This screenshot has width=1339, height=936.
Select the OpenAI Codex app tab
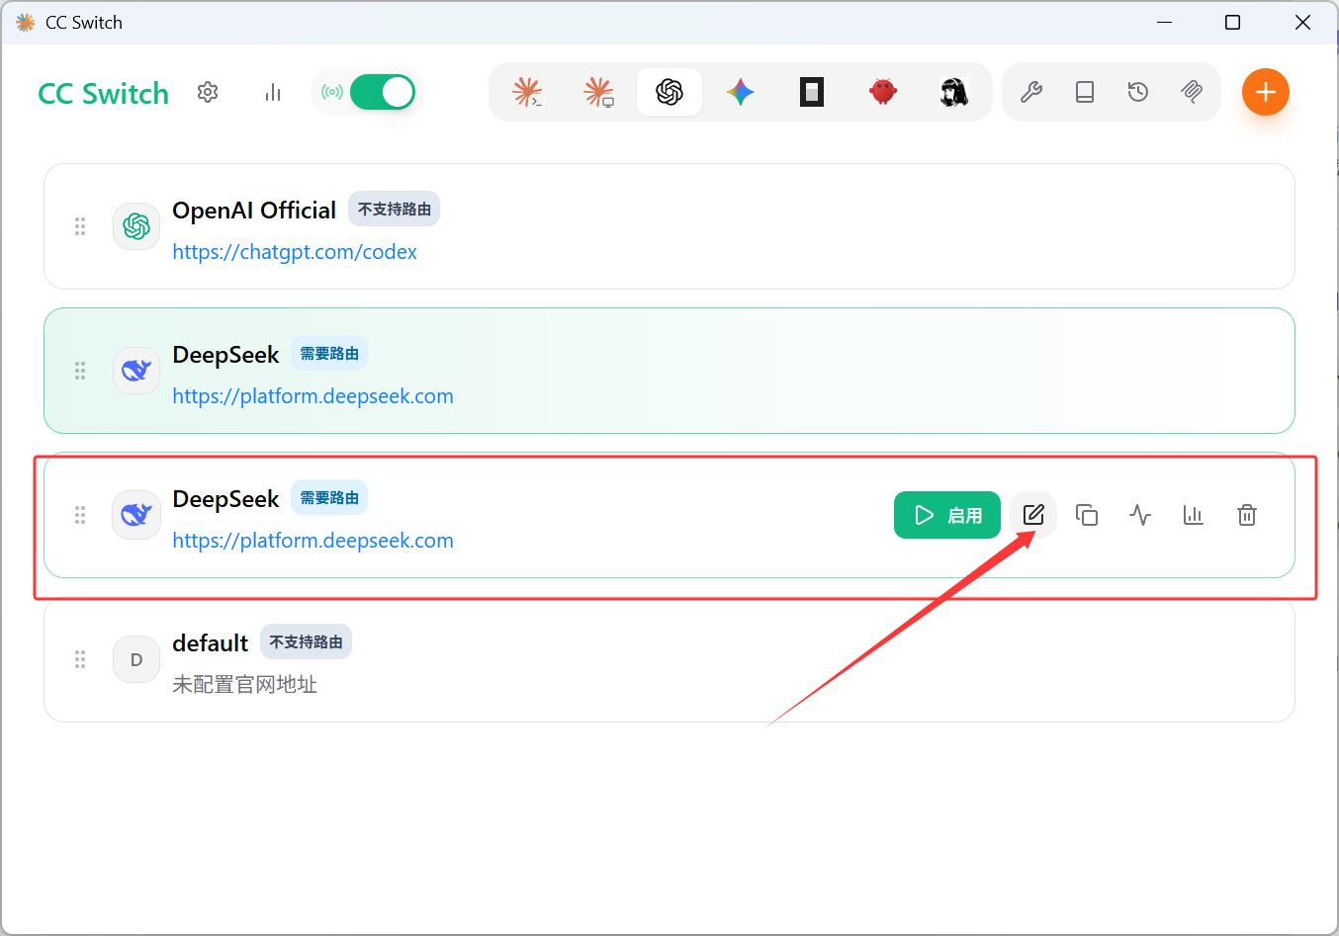point(669,92)
